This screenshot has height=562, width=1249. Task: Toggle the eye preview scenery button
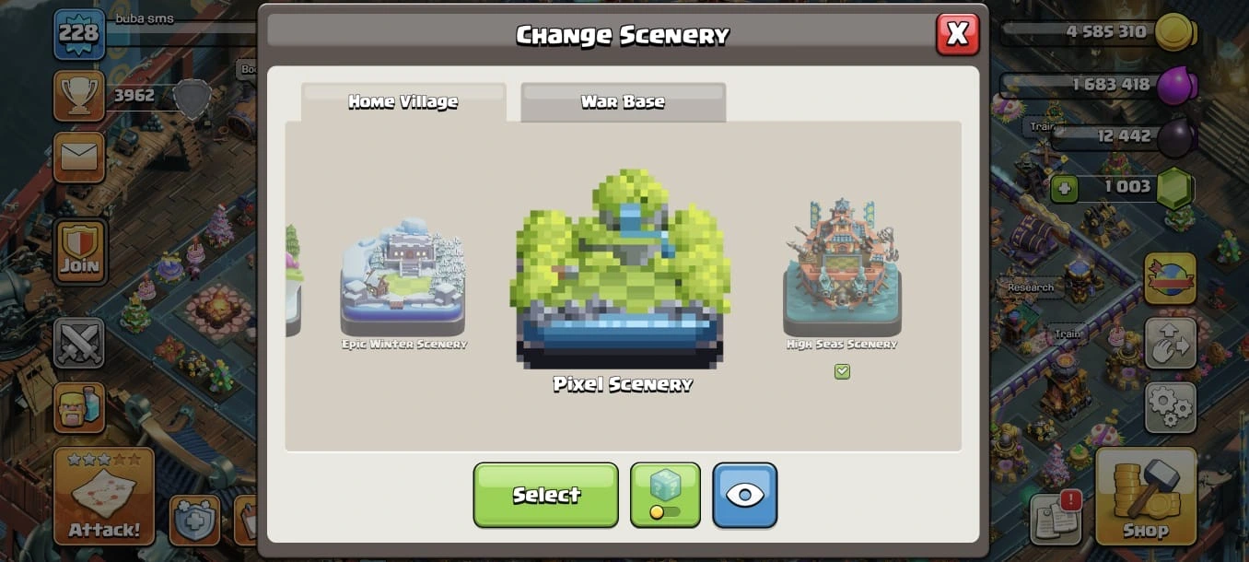click(744, 495)
